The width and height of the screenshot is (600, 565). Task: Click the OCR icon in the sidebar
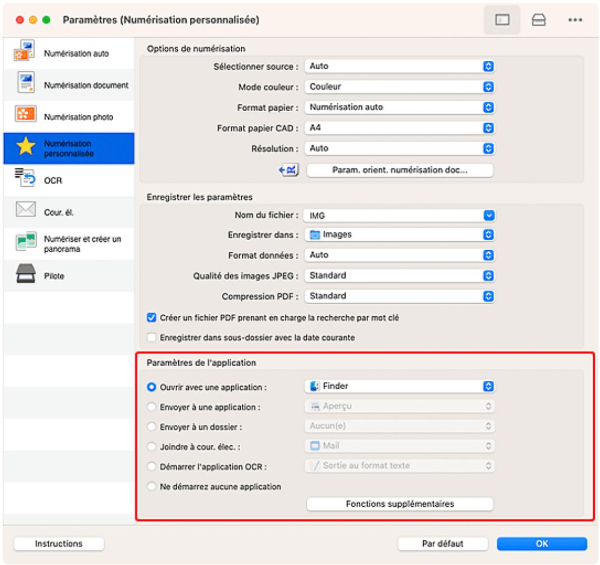(x=25, y=178)
